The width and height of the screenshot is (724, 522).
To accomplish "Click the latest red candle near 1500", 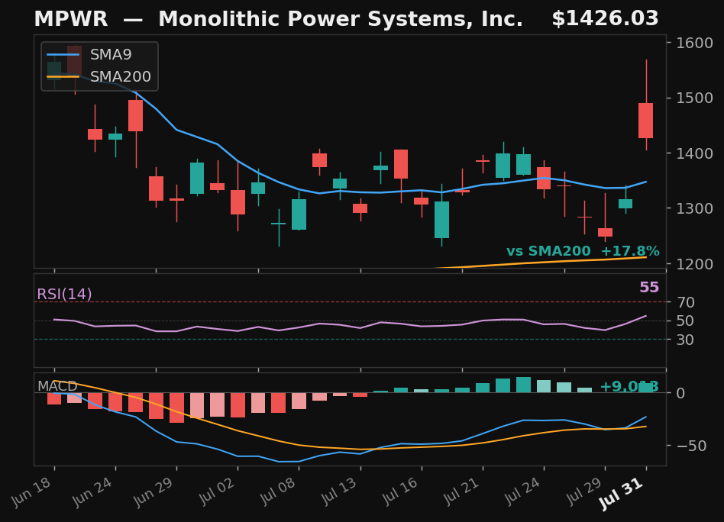I will [645, 121].
